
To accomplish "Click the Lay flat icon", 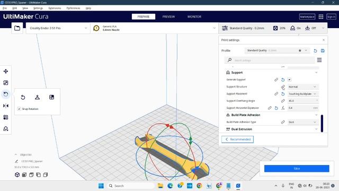I will click(x=37, y=97).
